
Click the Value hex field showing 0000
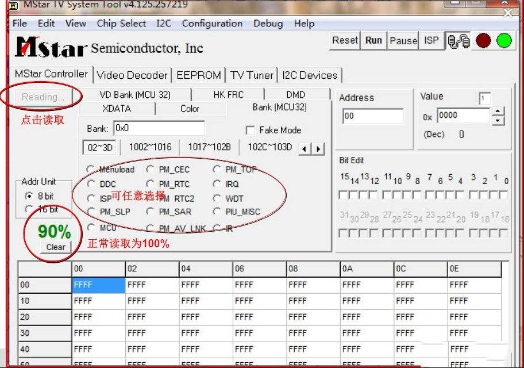[x=463, y=116]
